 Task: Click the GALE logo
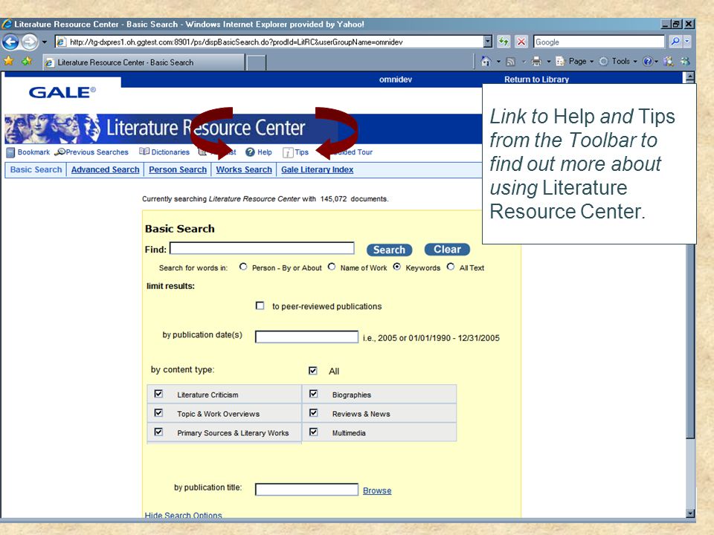(x=62, y=93)
